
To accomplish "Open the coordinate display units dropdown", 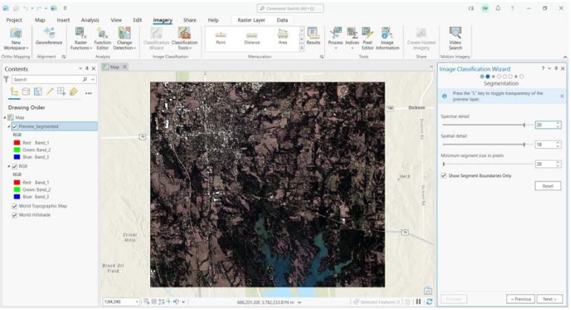I will point(300,302).
